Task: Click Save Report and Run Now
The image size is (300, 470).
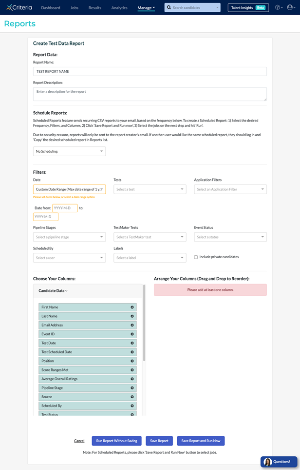Action: 201,441
